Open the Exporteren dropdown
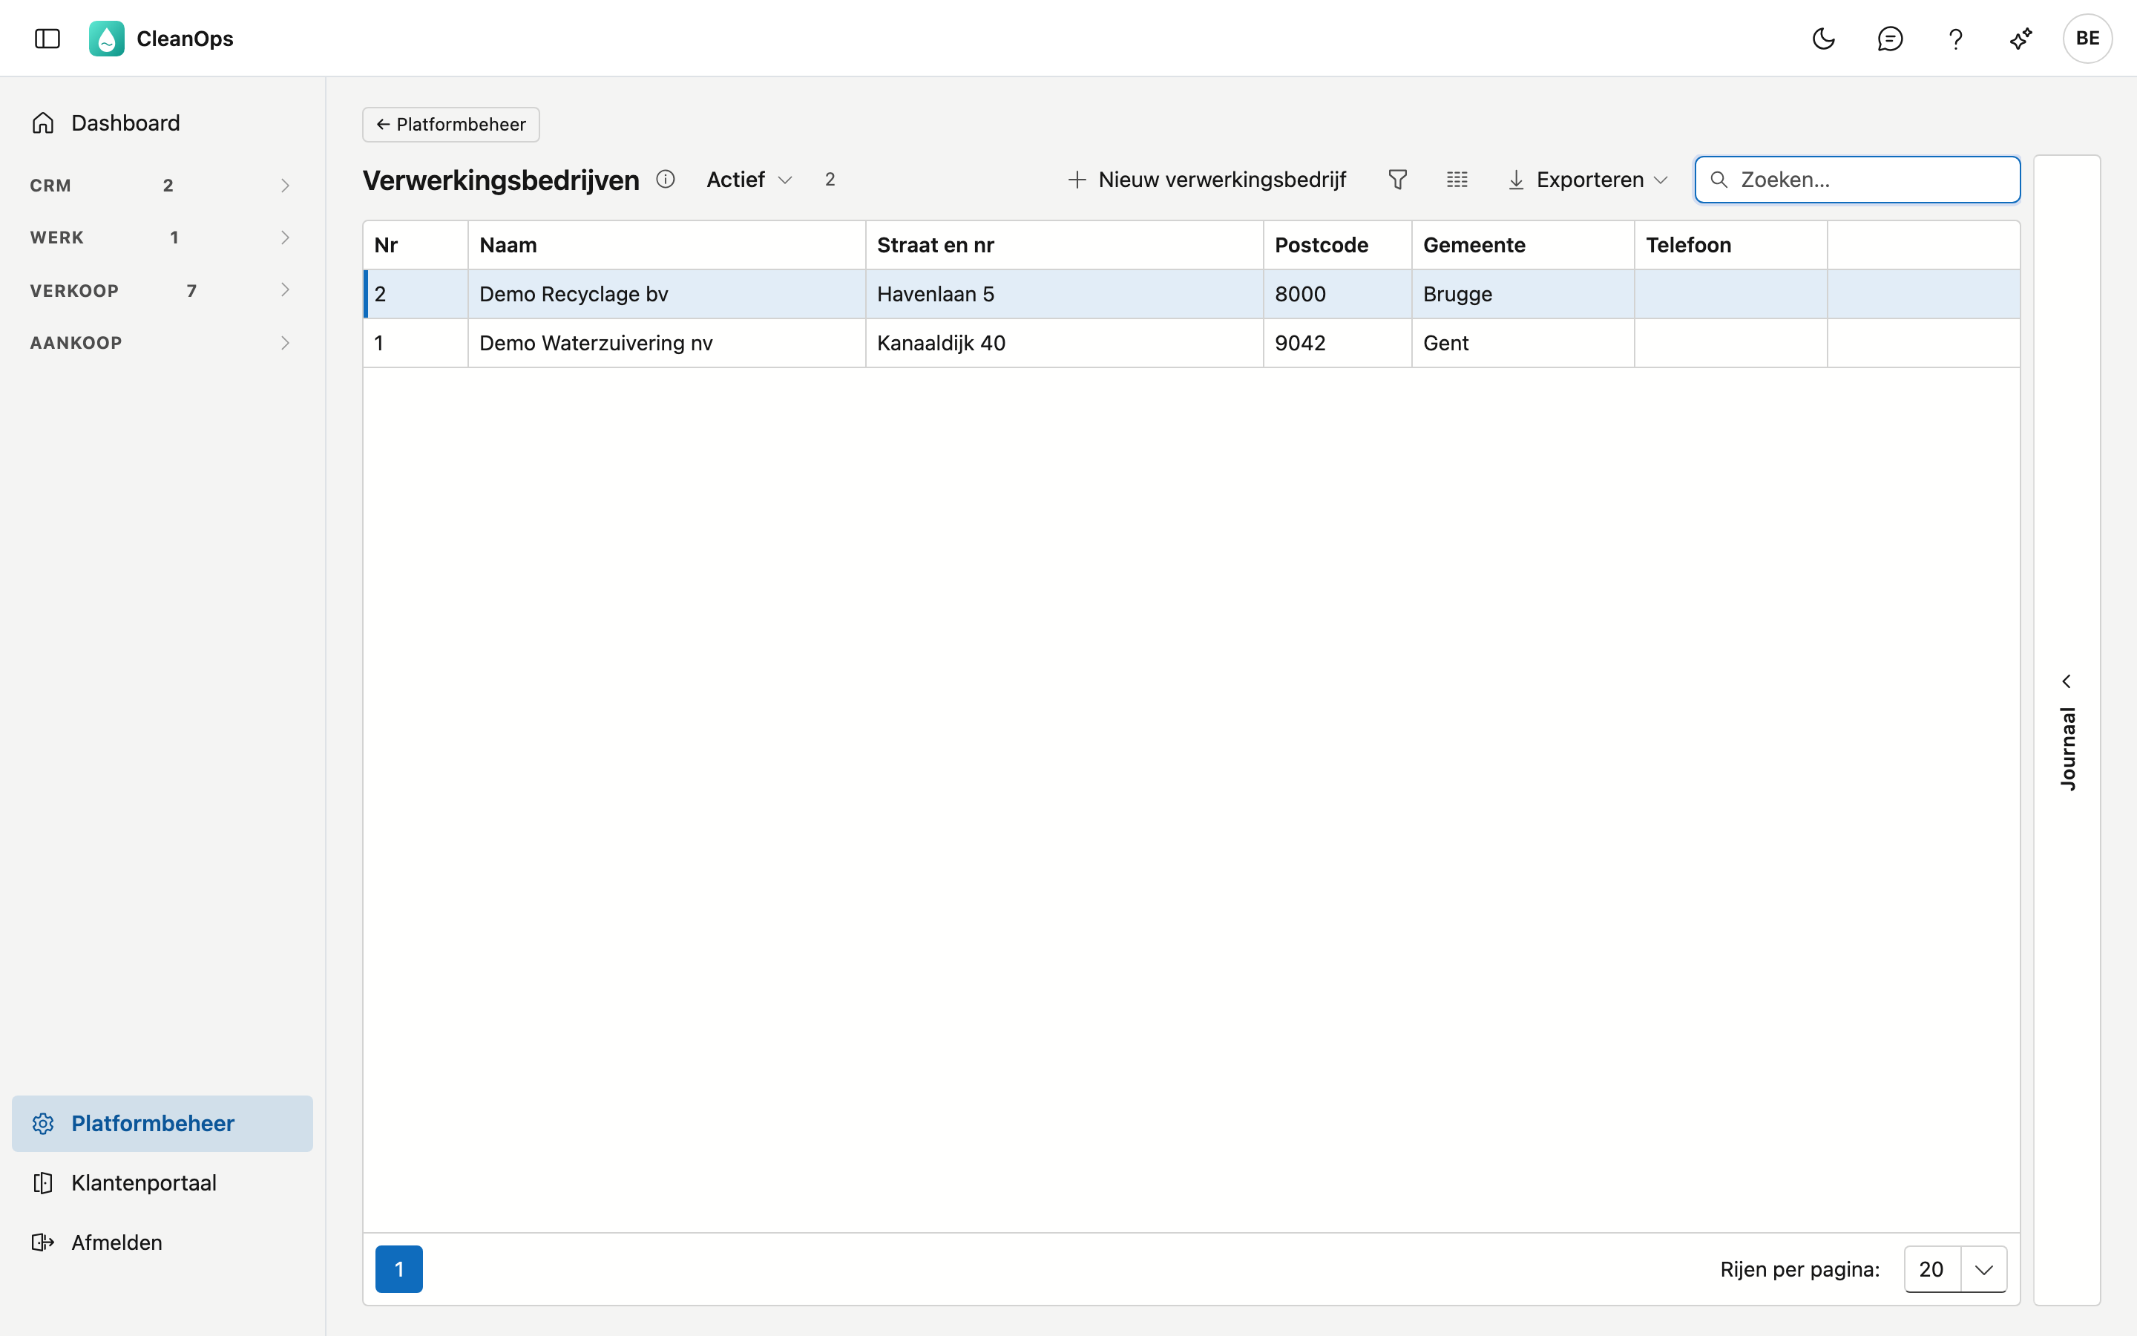Screen dimensions: 2137x1336 pyautogui.click(x=1587, y=180)
